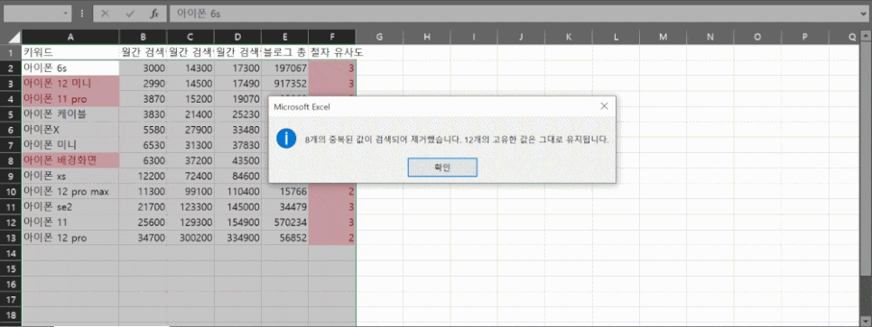872x327 pixels.
Task: Select column J header
Action: 521,37
